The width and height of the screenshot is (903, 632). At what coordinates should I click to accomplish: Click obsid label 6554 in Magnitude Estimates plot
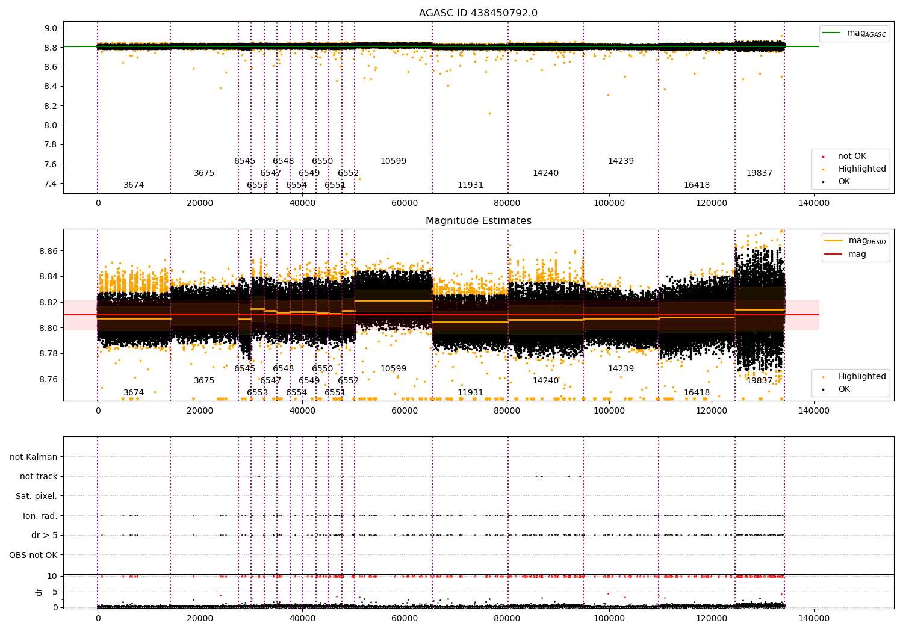(x=297, y=393)
